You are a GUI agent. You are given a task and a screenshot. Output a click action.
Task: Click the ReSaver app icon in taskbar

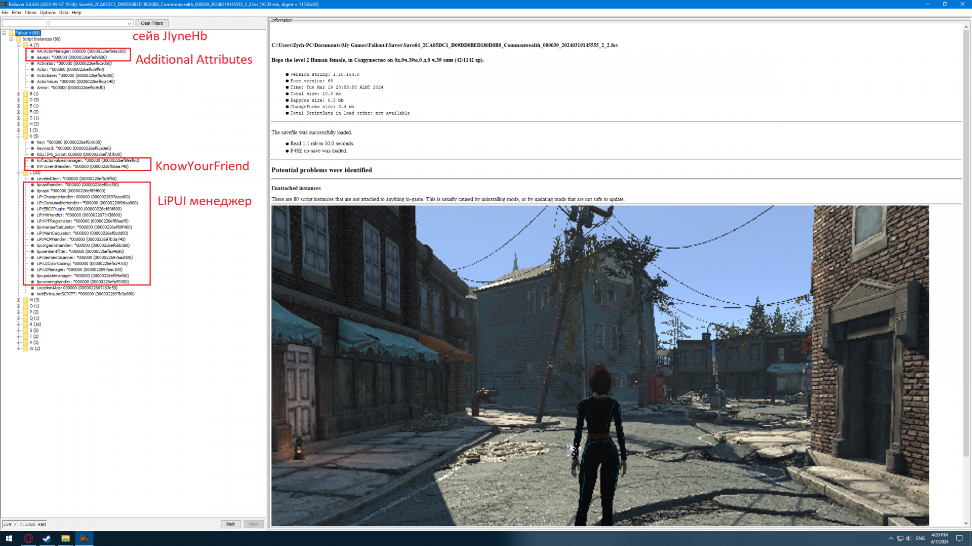(x=84, y=538)
